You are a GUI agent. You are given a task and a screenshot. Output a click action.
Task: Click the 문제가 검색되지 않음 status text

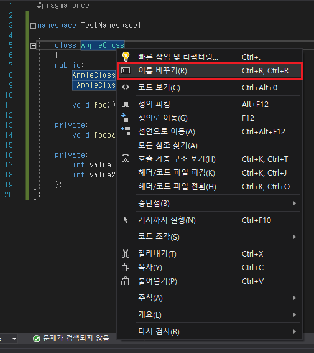click(x=76, y=338)
